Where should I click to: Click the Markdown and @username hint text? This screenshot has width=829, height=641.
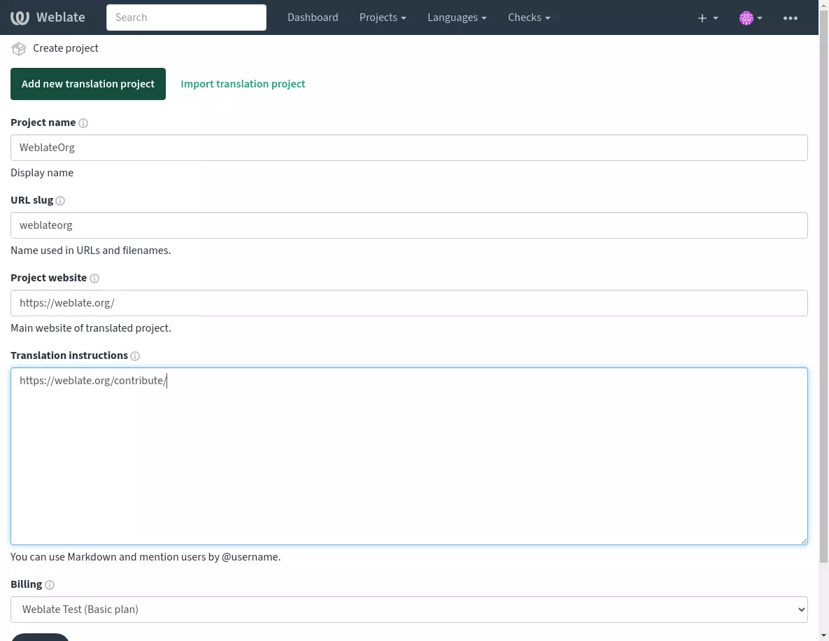tap(146, 558)
